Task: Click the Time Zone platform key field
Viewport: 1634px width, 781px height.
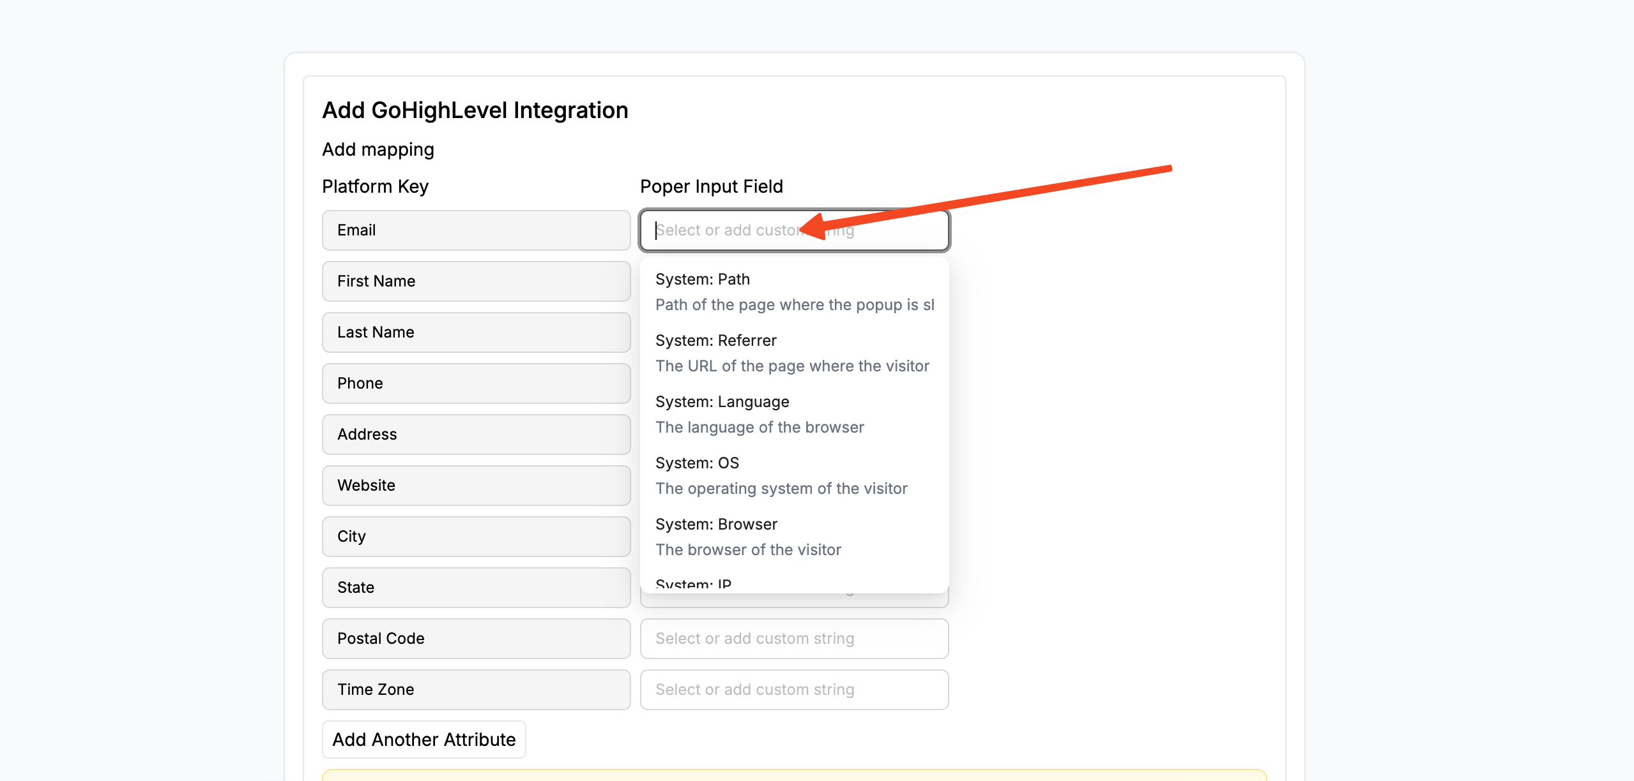Action: (477, 690)
